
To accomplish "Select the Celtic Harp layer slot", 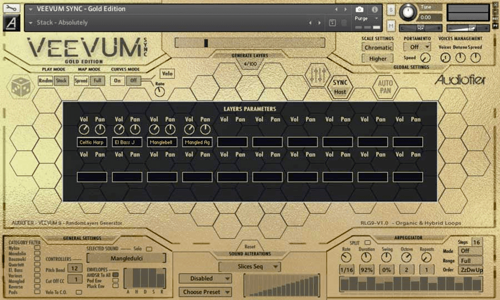I will coord(92,142).
